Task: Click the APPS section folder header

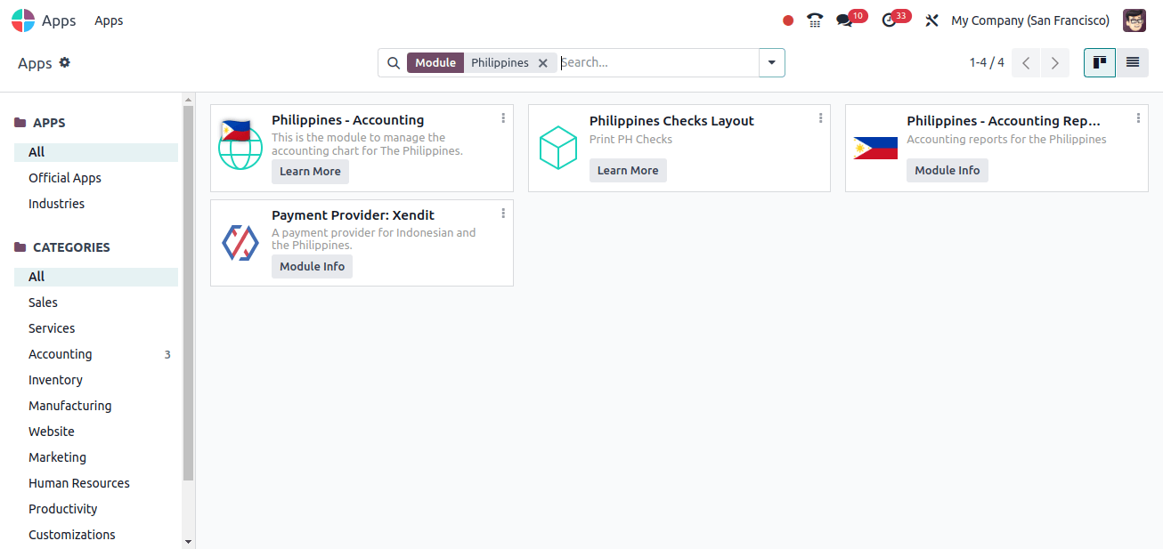Action: tap(40, 123)
